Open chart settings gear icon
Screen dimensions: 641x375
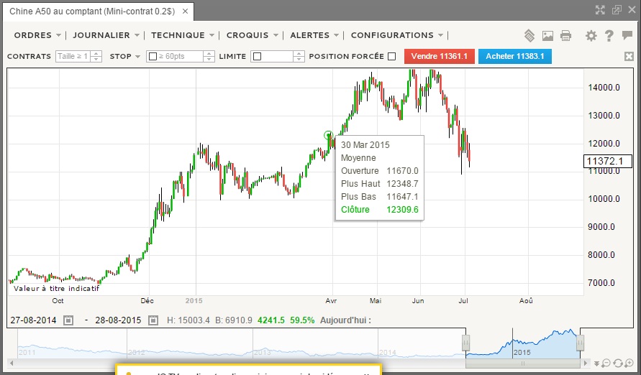click(x=591, y=35)
